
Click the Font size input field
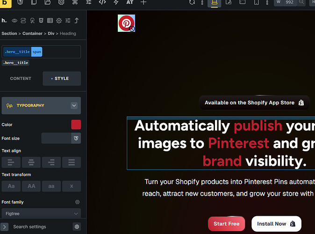(56, 138)
